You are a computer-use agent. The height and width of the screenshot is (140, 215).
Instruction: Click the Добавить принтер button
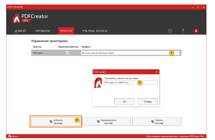coord(56,122)
